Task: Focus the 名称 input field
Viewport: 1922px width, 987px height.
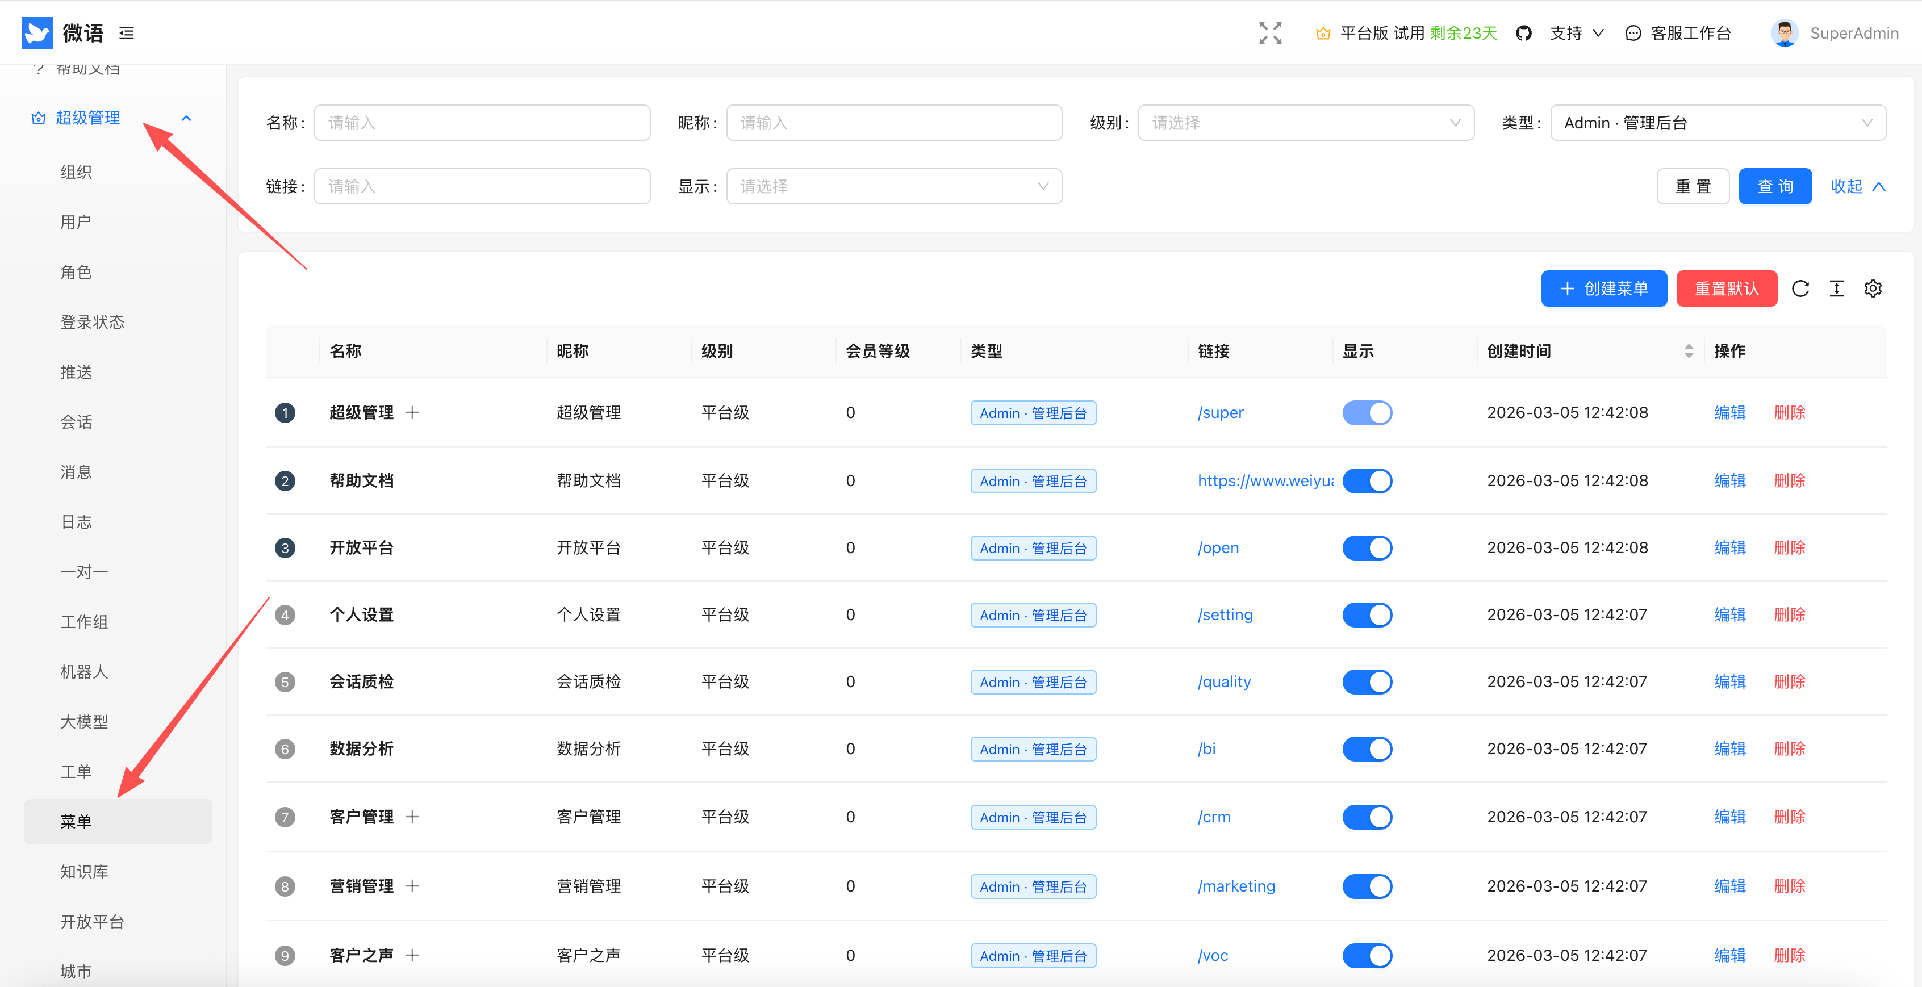Action: pos(482,123)
